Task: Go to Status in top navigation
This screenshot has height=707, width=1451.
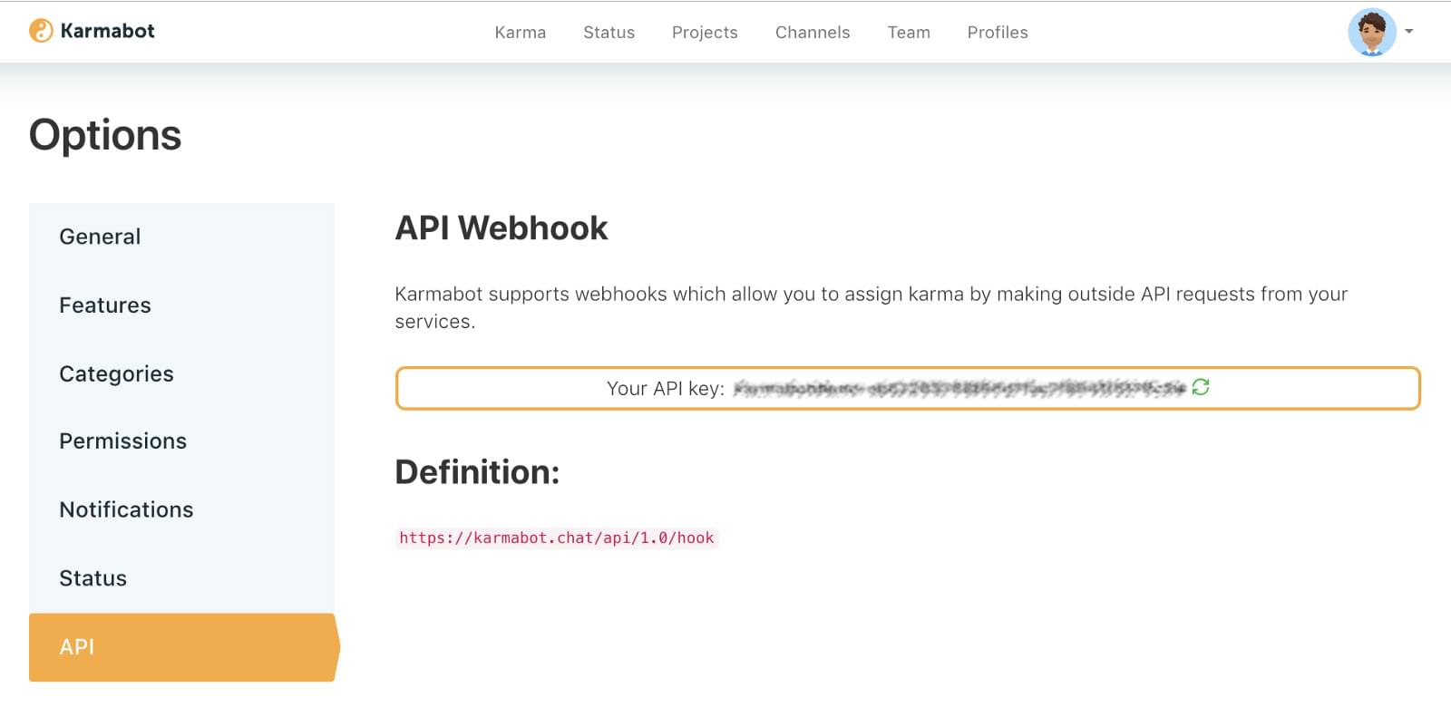Action: 609,33
